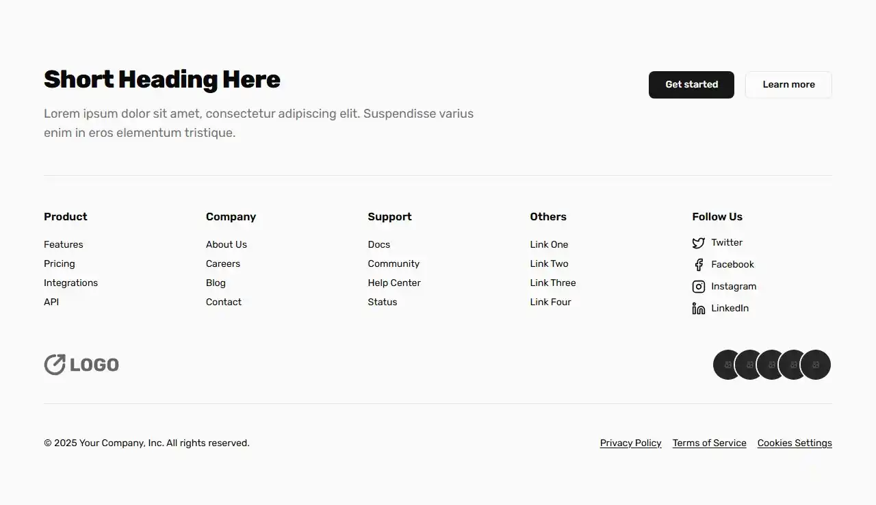Viewport: 876px width, 505px height.
Task: Select the Instagram camera icon
Action: 698,286
